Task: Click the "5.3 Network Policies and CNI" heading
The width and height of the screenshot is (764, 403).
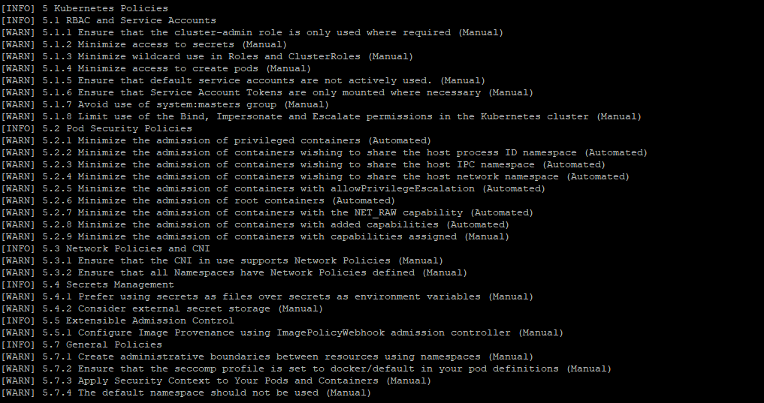Action: click(x=105, y=248)
